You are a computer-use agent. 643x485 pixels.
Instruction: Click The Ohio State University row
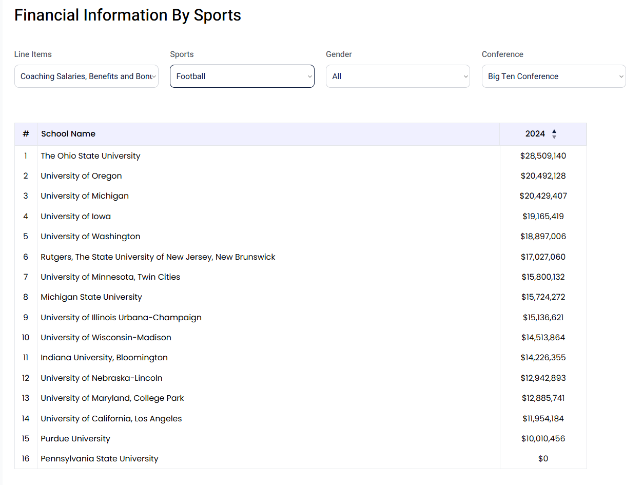tap(90, 156)
